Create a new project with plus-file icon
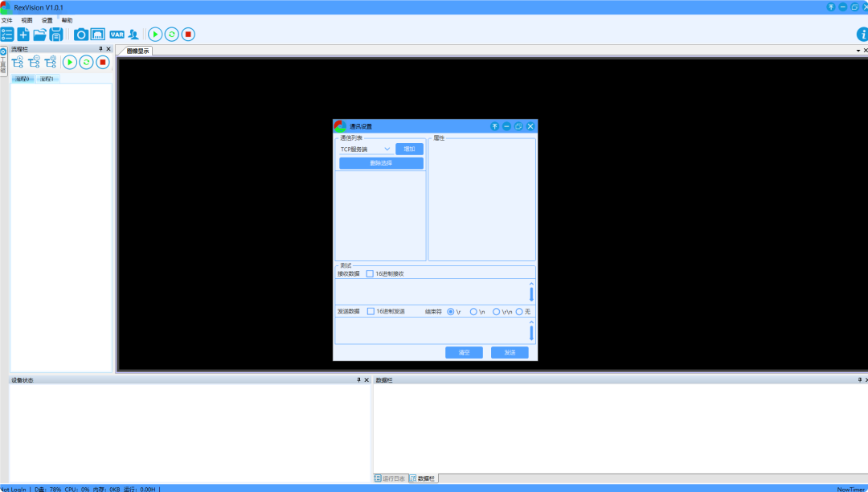868x492 pixels. (23, 35)
